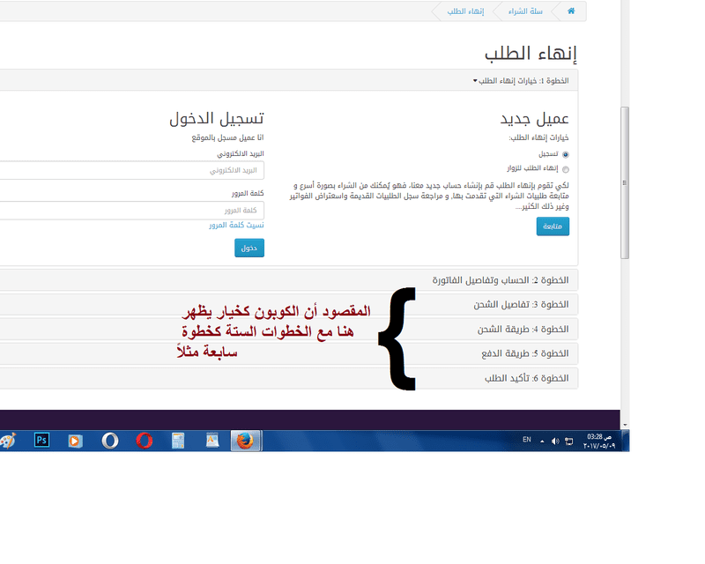Show hidden tray icons arrow

pos(542,442)
